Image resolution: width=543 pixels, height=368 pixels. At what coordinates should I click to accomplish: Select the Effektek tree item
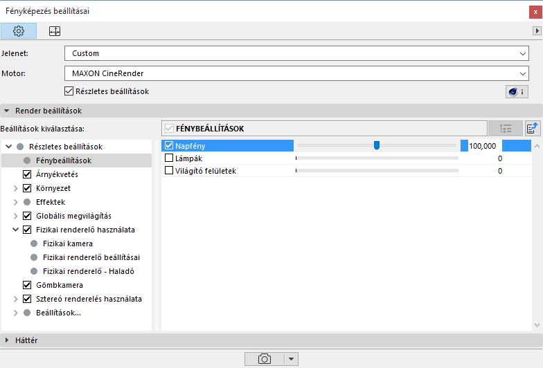51,202
